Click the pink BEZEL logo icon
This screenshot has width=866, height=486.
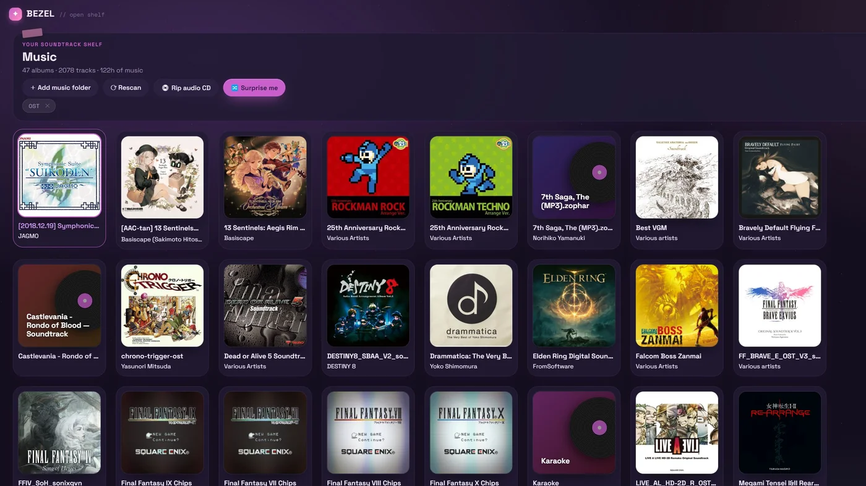[15, 14]
